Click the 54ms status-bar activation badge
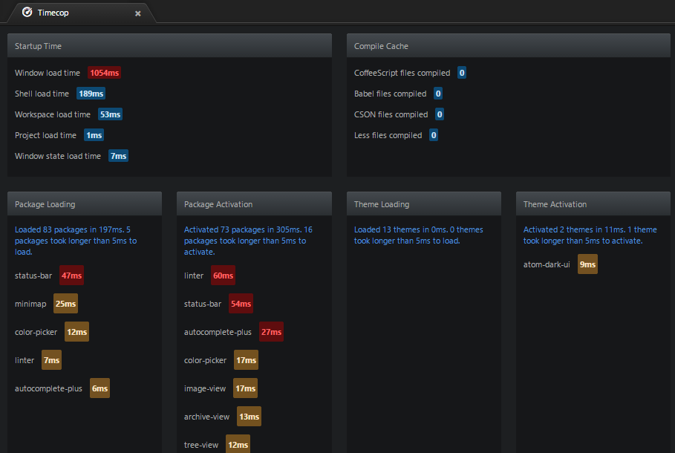 (241, 304)
